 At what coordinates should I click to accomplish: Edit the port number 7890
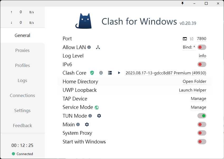202,39
